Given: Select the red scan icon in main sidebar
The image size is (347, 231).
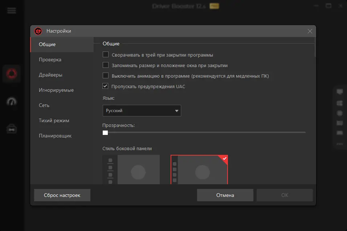Looking at the screenshot, I should tap(12, 74).
